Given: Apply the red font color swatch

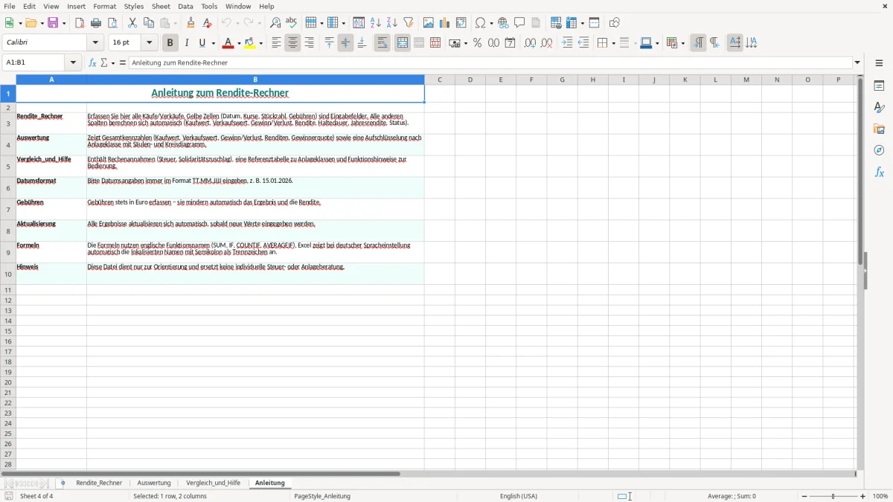Looking at the screenshot, I should [x=228, y=43].
